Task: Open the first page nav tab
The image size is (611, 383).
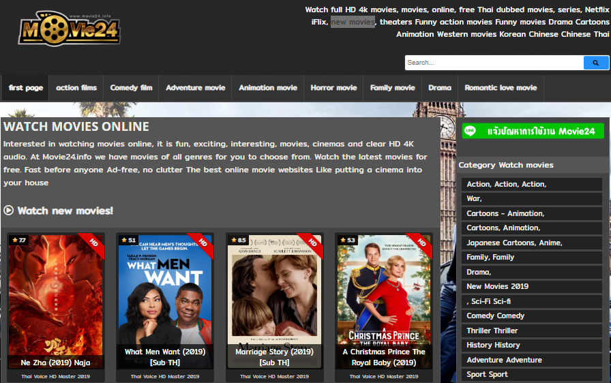Action: point(26,88)
